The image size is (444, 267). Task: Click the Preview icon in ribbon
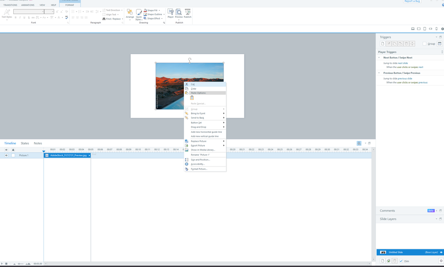179,13
